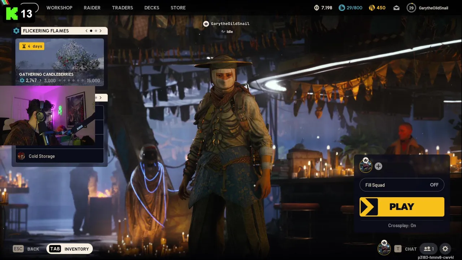Click the 7.198 coin currency icon
This screenshot has width=462, height=260.
317,8
